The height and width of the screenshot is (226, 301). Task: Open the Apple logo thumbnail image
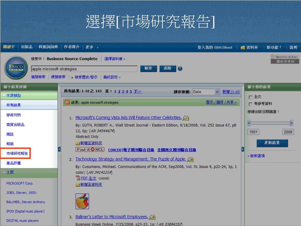(82, 201)
